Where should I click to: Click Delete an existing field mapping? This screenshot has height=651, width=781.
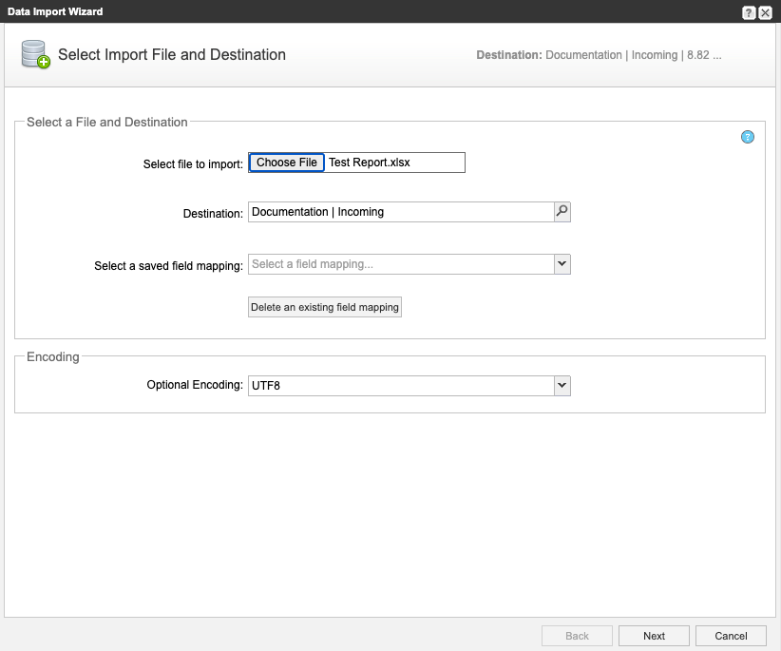325,307
